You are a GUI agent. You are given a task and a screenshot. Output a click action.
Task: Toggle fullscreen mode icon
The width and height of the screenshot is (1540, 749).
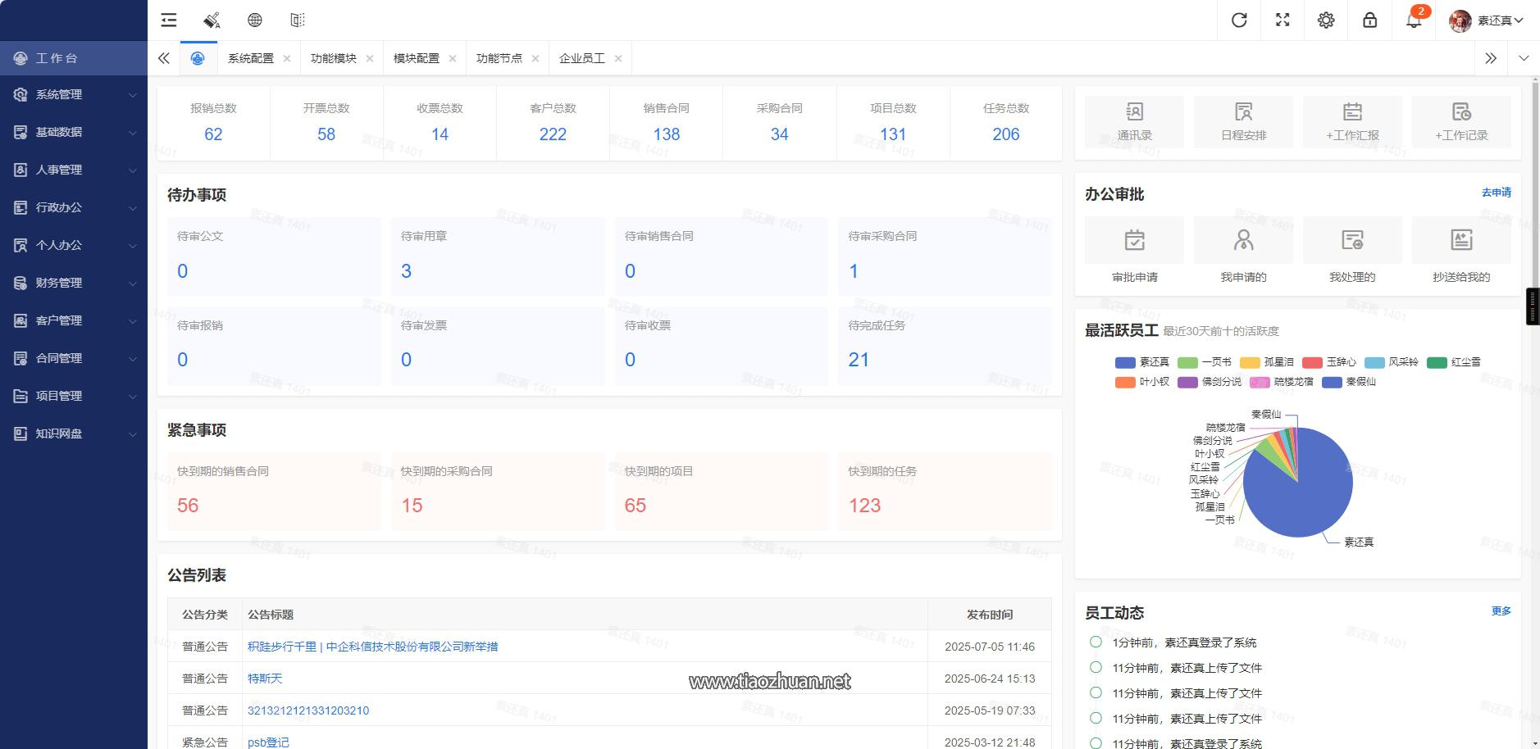click(1283, 20)
